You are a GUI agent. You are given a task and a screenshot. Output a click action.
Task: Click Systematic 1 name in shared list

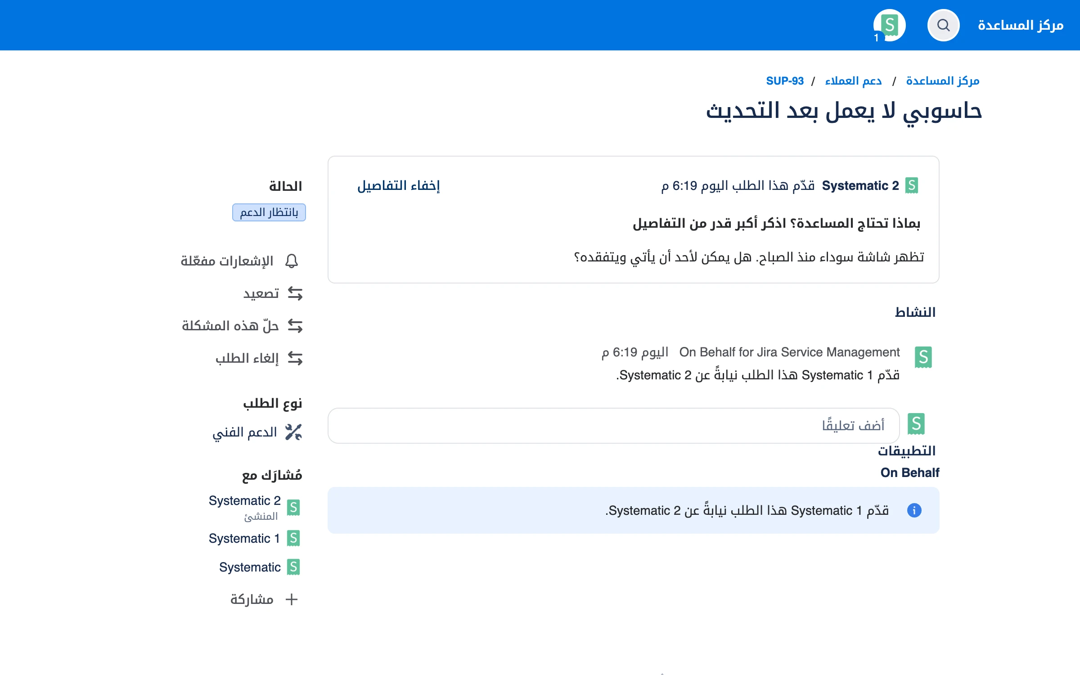click(x=244, y=538)
